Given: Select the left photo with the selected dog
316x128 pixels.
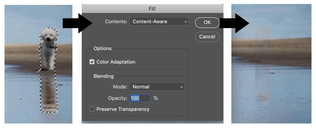Looking at the screenshot, I should point(39,64).
